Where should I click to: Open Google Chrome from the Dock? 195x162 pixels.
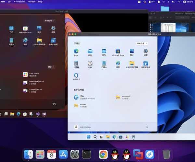tap(103, 154)
